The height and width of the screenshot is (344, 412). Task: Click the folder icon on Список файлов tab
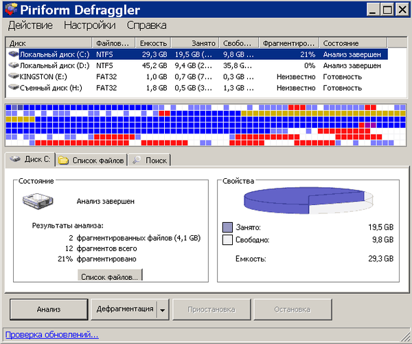pyautogui.click(x=63, y=160)
